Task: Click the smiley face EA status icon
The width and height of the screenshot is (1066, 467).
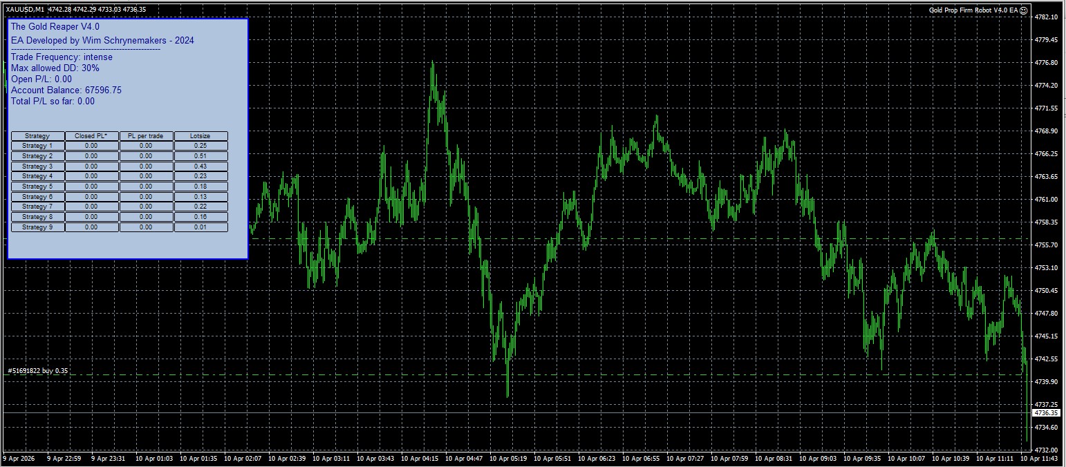Action: pos(1024,10)
